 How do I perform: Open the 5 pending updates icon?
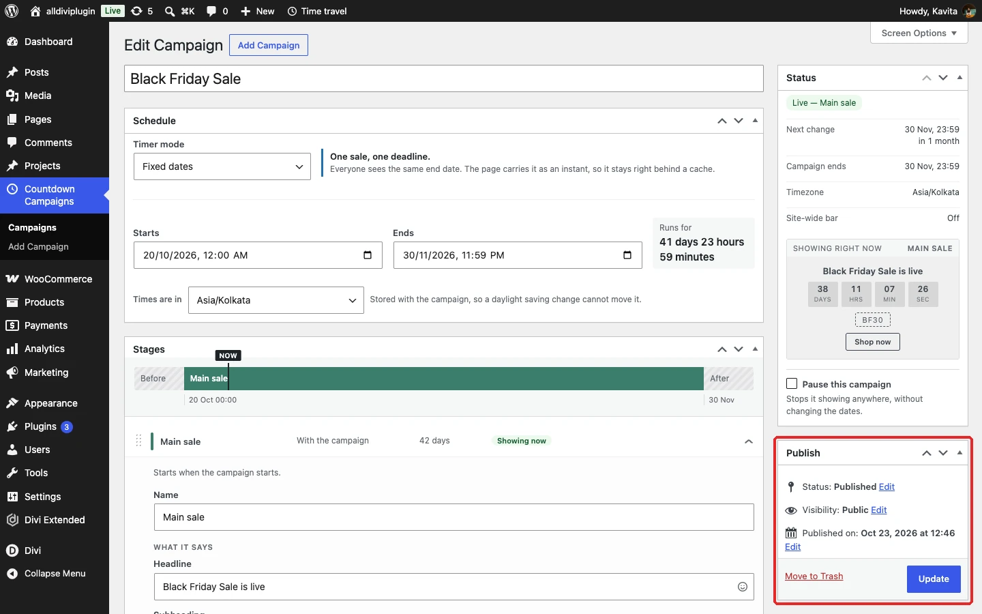tap(142, 11)
